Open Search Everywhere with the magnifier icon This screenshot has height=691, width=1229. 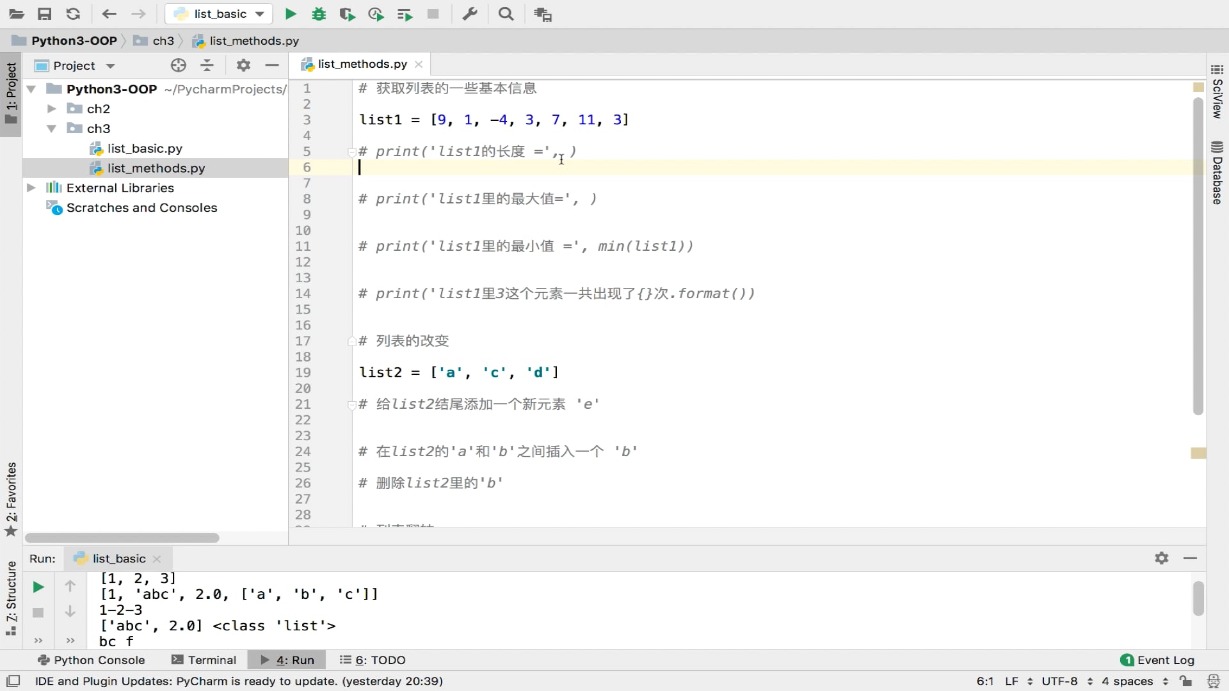(x=506, y=13)
